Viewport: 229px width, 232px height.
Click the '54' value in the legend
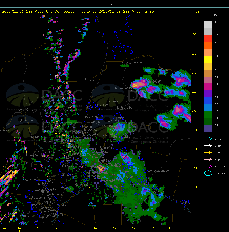pyautogui.click(x=216, y=56)
